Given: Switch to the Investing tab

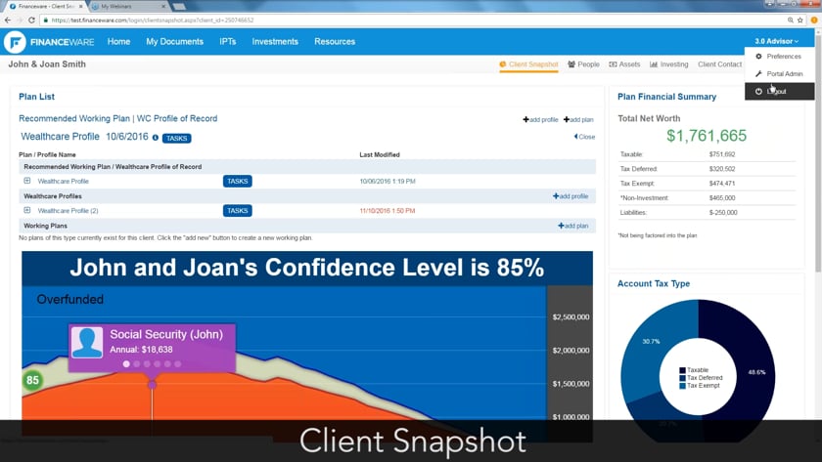Looking at the screenshot, I should (669, 64).
